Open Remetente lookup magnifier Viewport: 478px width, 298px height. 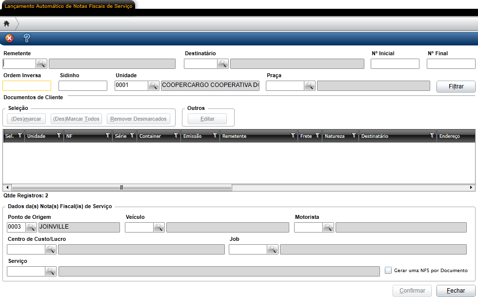[41, 64]
